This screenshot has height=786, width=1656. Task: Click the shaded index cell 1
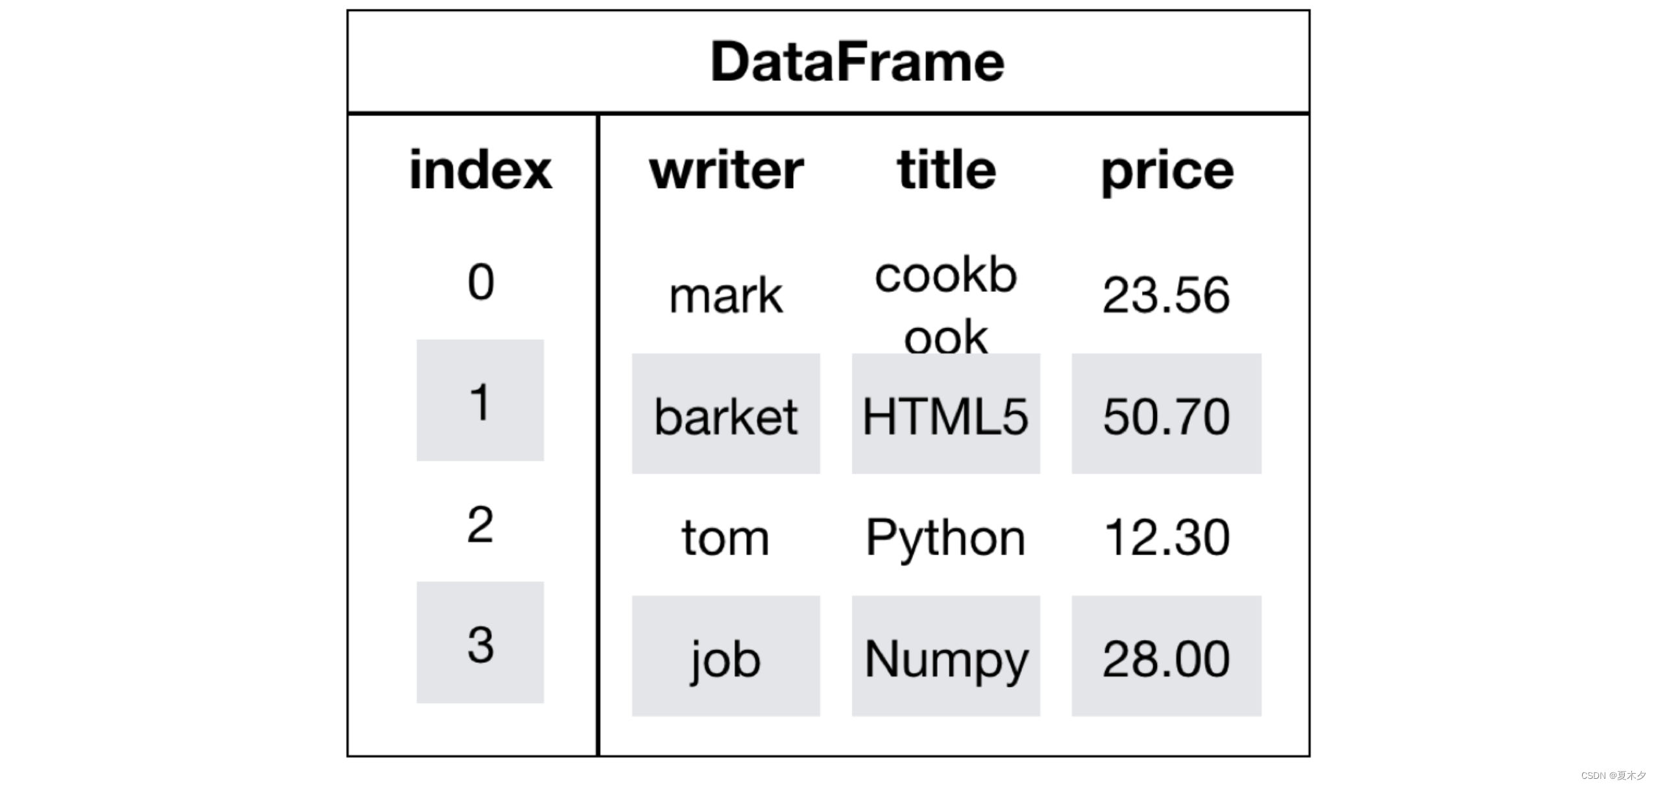tap(480, 401)
